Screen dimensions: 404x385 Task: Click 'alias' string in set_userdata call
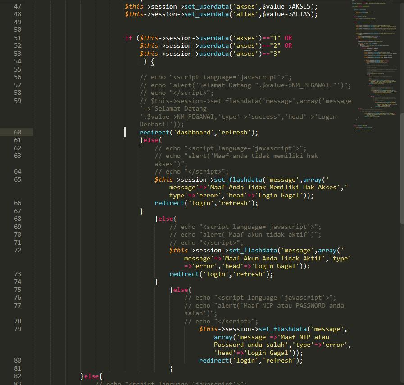[x=245, y=14]
